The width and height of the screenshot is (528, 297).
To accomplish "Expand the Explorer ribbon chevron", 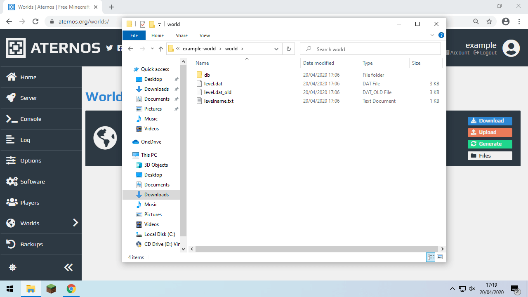I will tap(432, 35).
